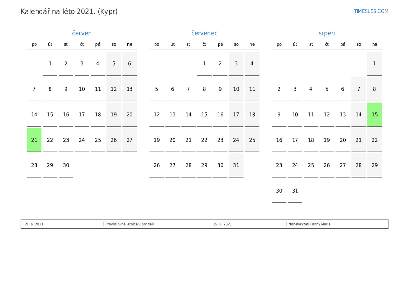The image size is (409, 289).
Task: Select June 1 in červen calendar
Action: 50,64
